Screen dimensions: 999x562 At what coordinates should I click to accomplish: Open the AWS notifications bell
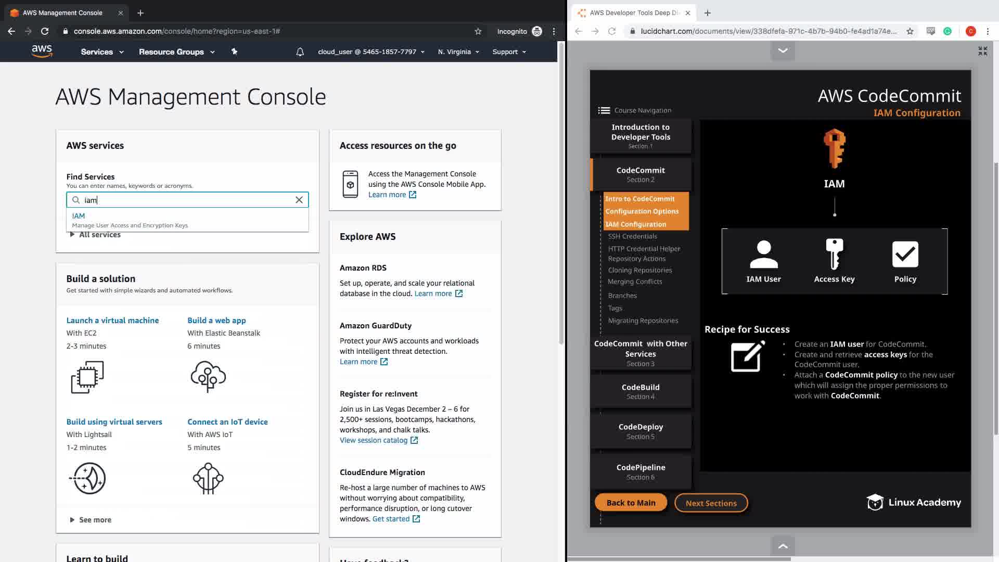click(300, 52)
